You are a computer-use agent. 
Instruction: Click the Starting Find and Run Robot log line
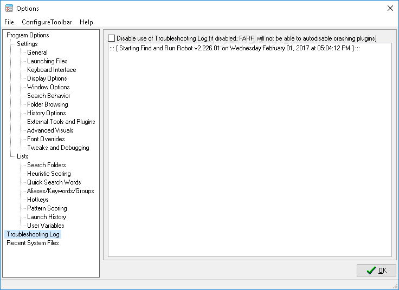coord(235,48)
